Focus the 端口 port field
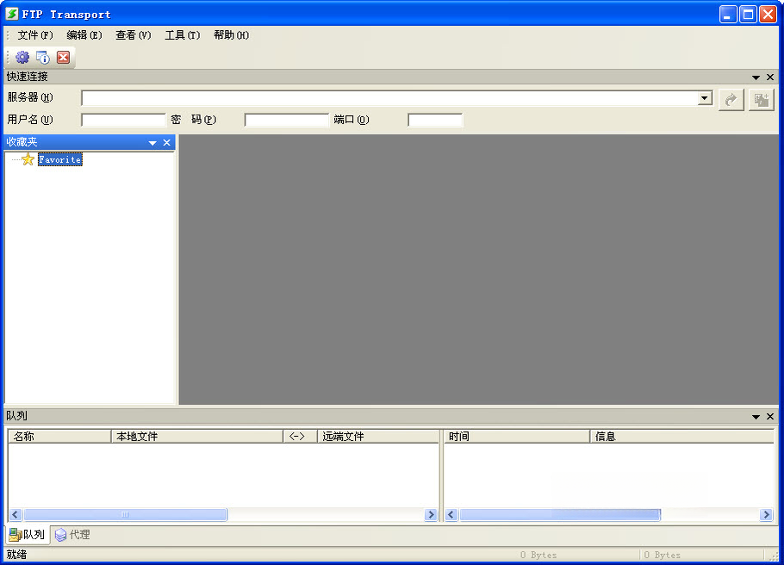This screenshot has width=784, height=565. pyautogui.click(x=435, y=120)
